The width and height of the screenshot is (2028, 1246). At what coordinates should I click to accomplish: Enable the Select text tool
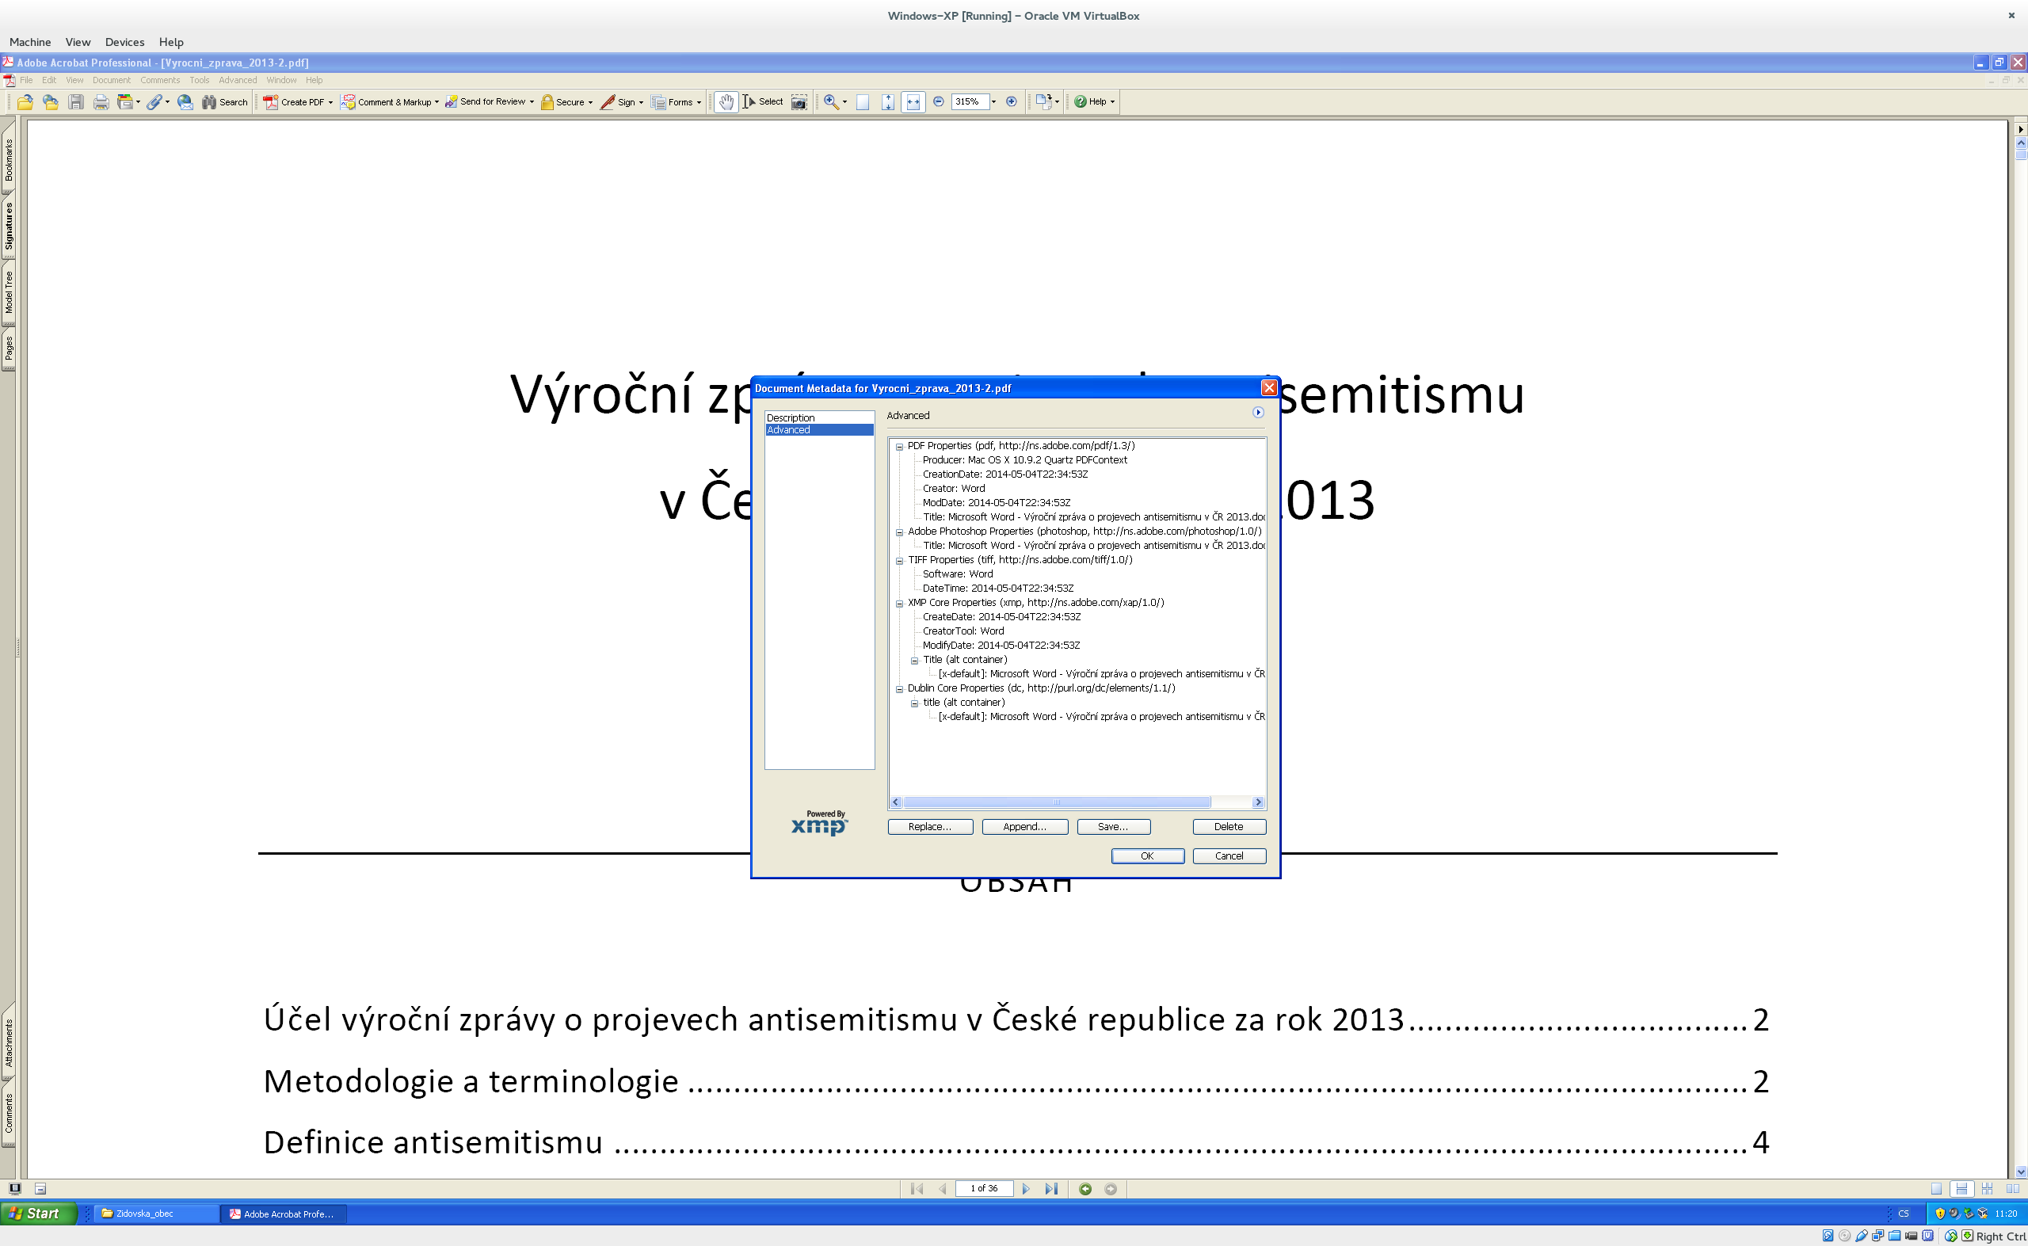763,102
